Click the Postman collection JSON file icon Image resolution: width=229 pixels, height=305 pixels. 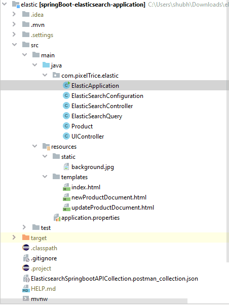click(26, 279)
